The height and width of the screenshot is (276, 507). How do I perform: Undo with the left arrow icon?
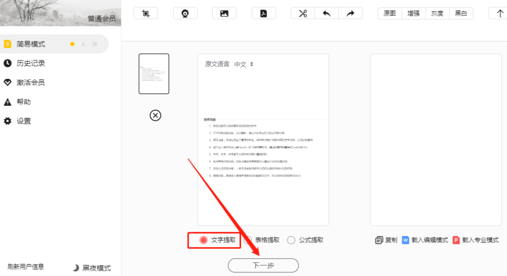tap(327, 13)
